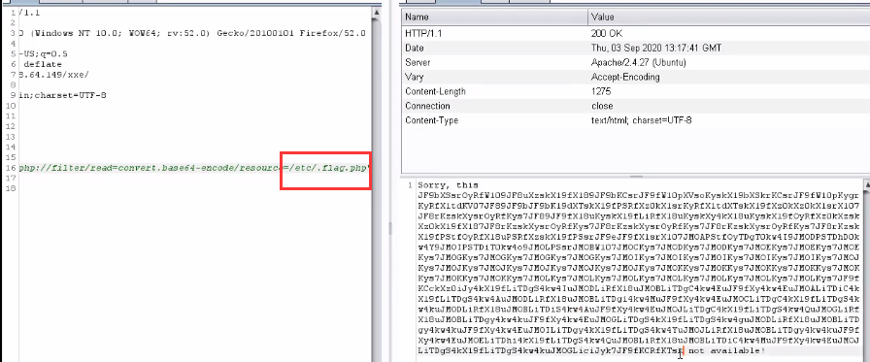This screenshot has width=870, height=362.
Task: Click the Value column header
Action: click(x=728, y=17)
